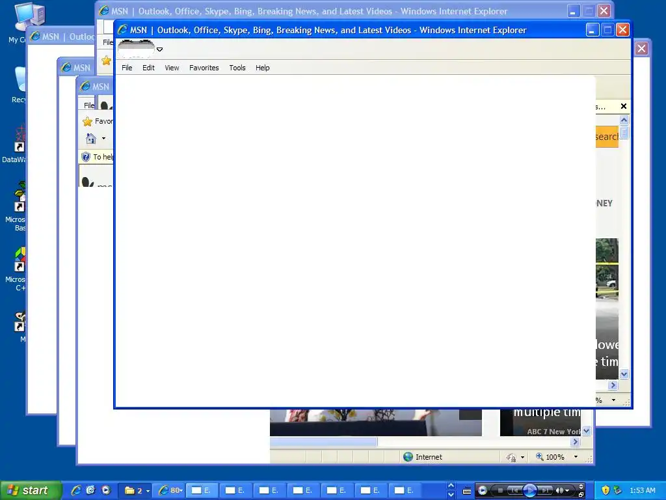This screenshot has width=666, height=500.
Task: Open the zoom level dropdown in the front window status bar
Action: point(613,400)
